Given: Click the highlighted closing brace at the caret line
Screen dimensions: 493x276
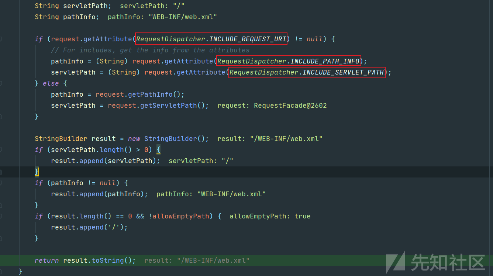Looking at the screenshot, I should point(37,172).
